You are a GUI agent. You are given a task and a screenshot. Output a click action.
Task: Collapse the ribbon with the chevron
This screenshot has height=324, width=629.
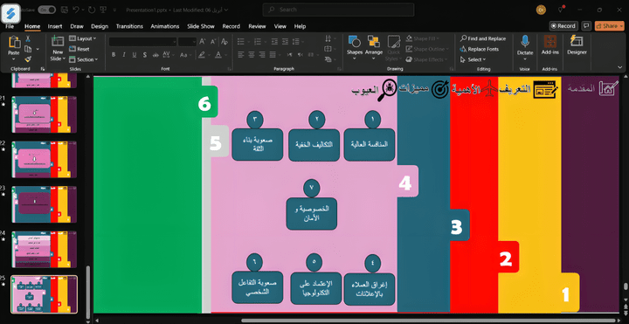tap(620, 68)
